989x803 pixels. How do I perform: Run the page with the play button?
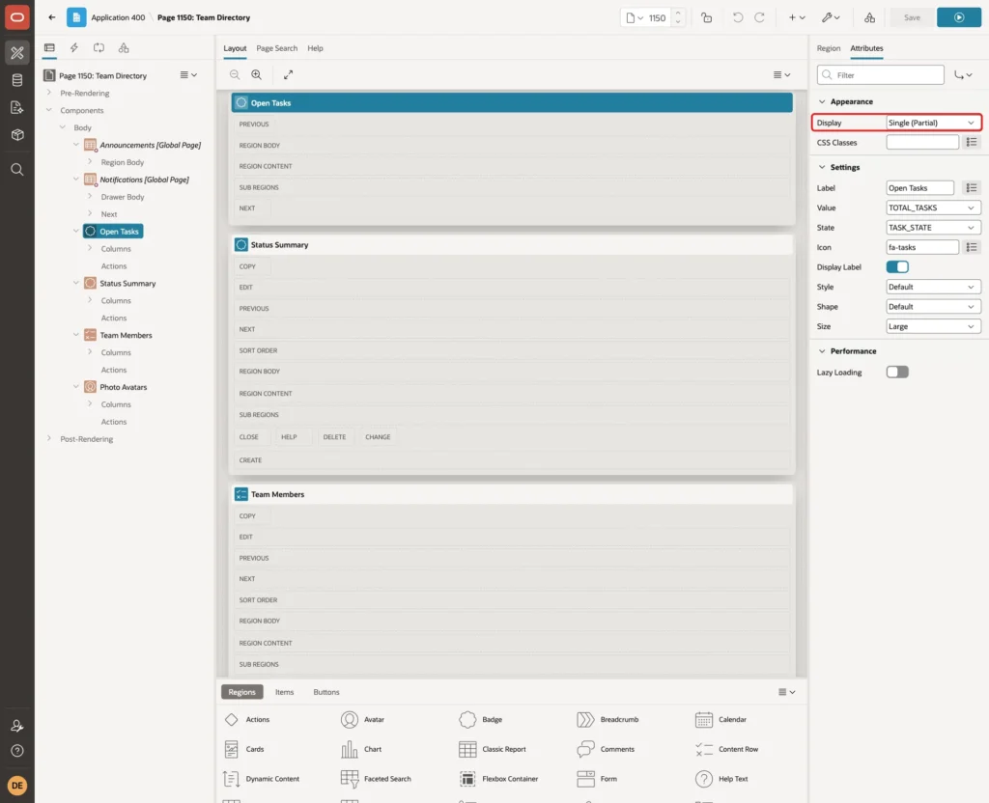[x=959, y=17]
